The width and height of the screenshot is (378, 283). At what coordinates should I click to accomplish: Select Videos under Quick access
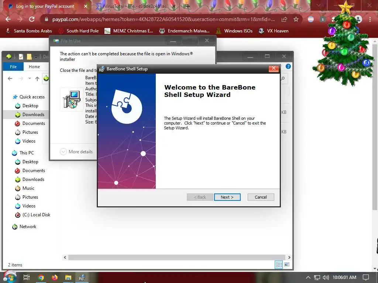pyautogui.click(x=25, y=141)
